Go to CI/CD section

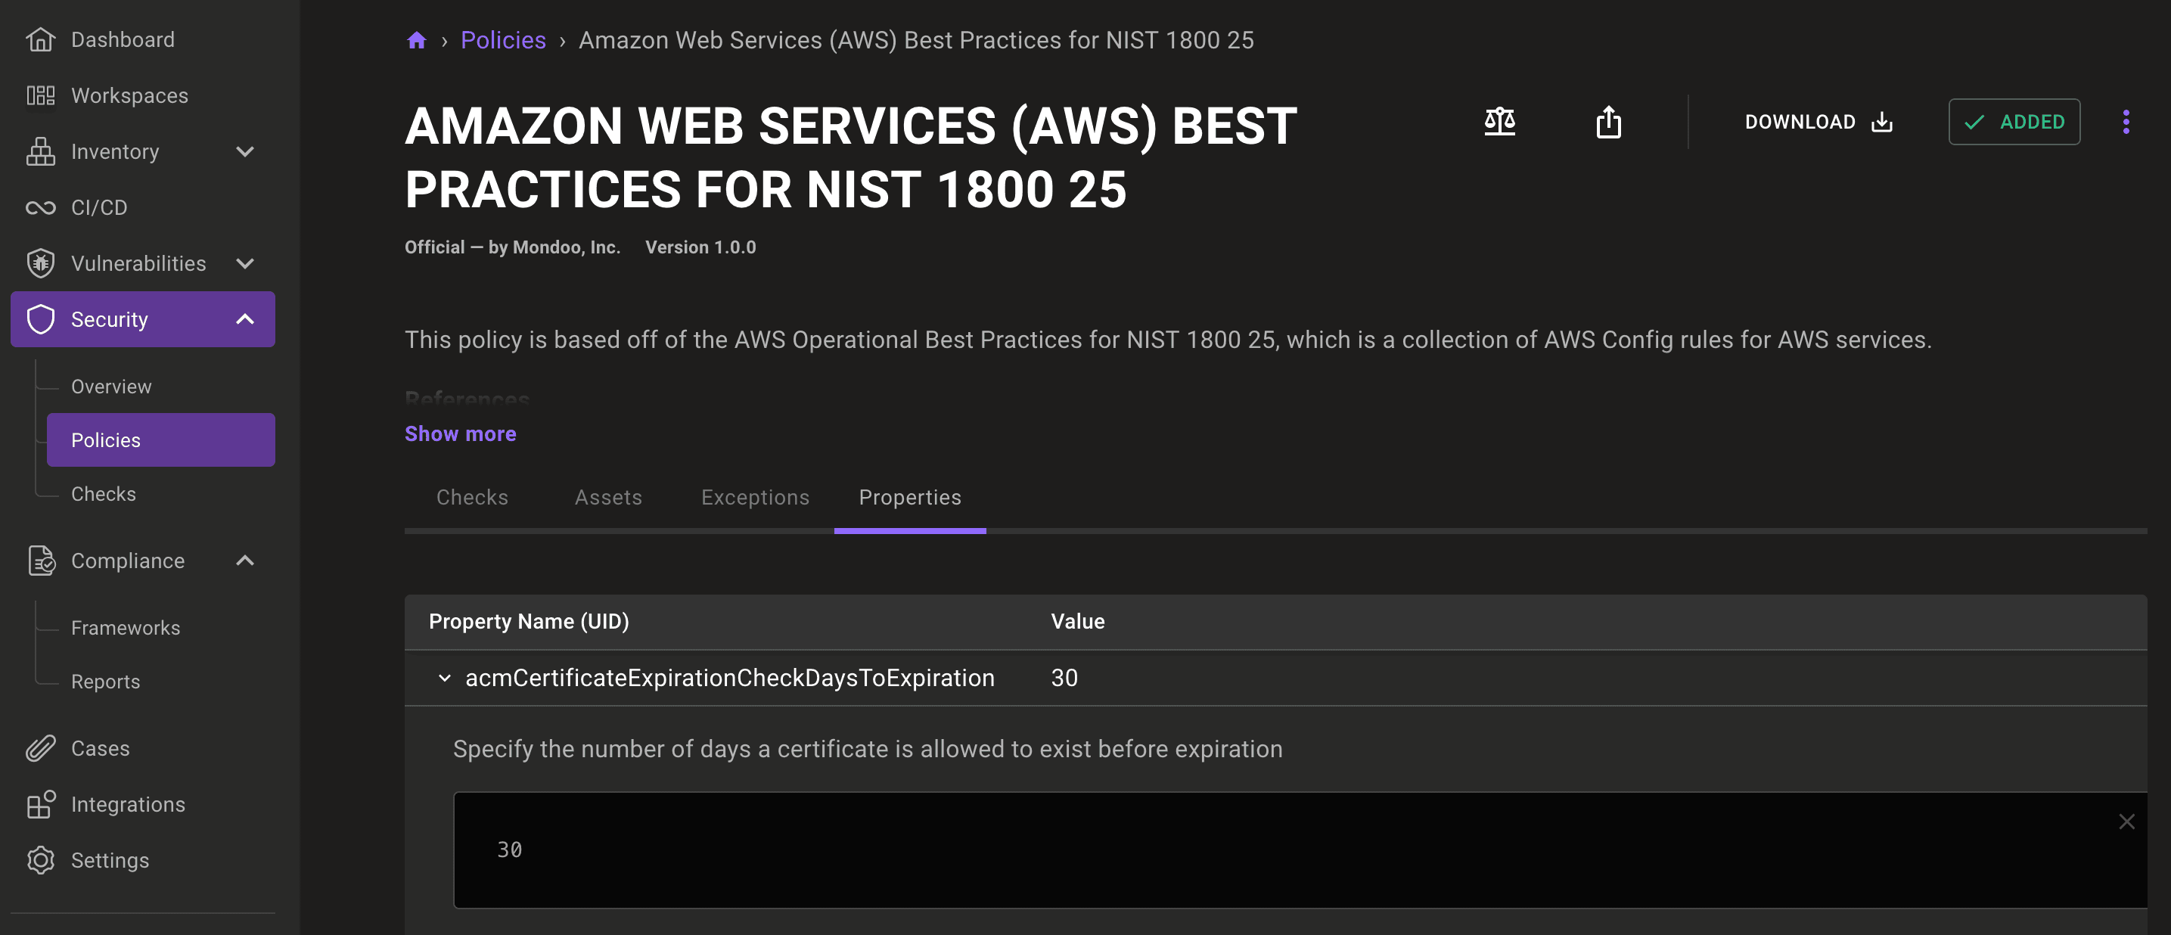click(x=98, y=207)
